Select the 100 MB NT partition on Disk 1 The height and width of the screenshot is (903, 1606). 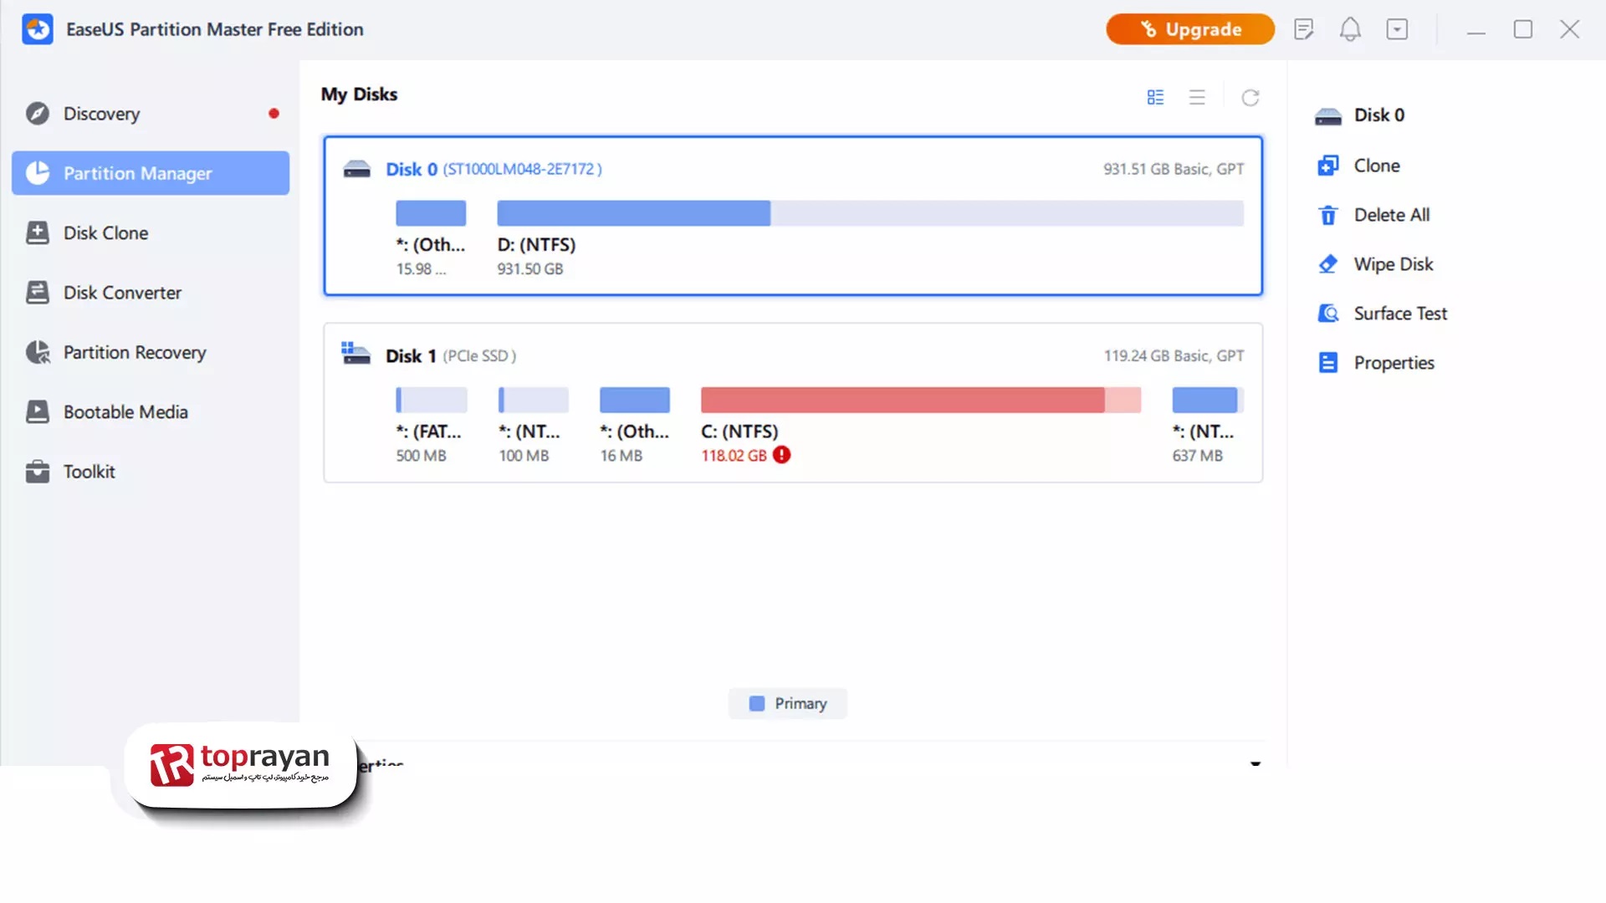tap(534, 400)
